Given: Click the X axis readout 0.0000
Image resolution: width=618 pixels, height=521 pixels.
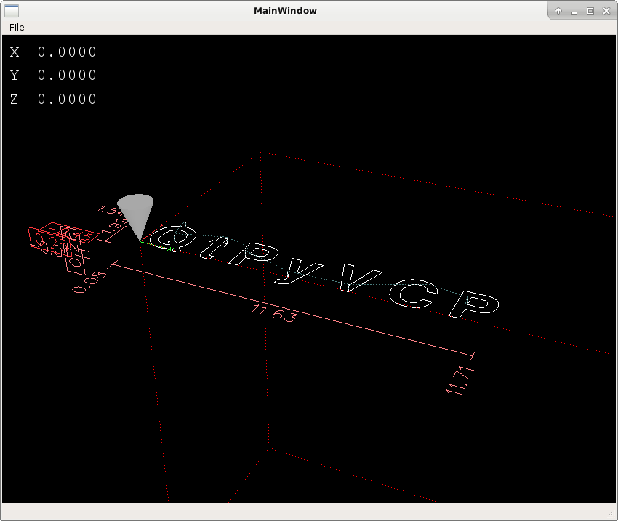Looking at the screenshot, I should pyautogui.click(x=67, y=52).
